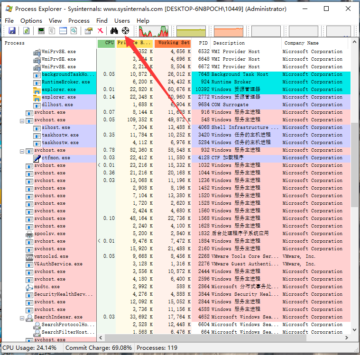Click the SearchIndexer.exe process icon
This screenshot has height=355, width=360.
click(29, 318)
